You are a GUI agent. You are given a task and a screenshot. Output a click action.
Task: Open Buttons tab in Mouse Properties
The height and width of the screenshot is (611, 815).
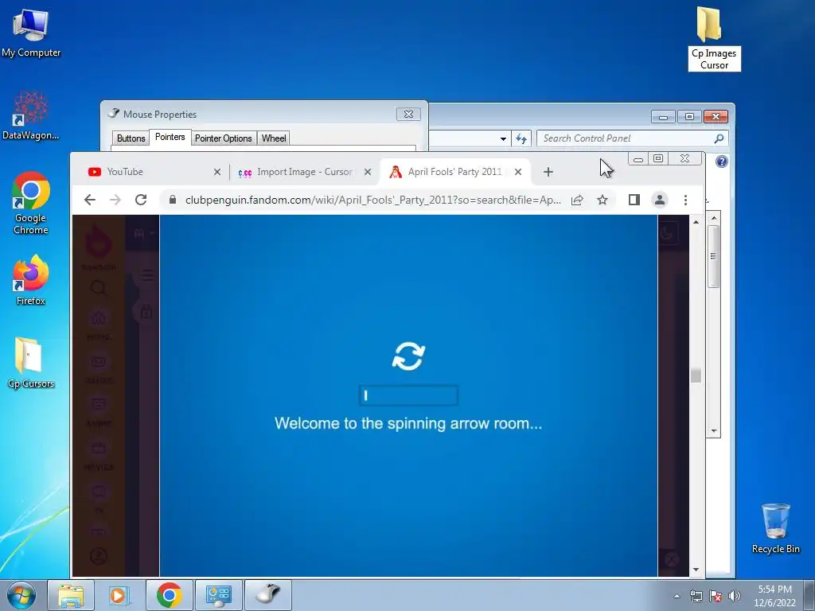(x=131, y=138)
